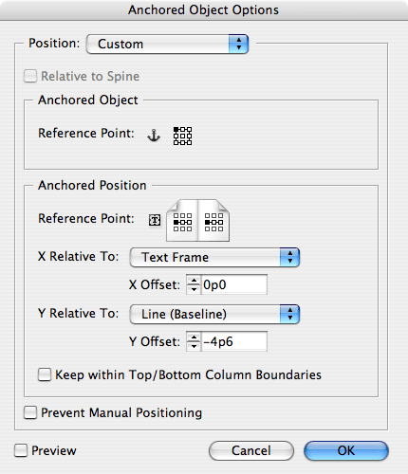Viewport: 408px width, 474px height.
Task: Check Prevent Manual Positioning
Action: pyautogui.click(x=30, y=412)
